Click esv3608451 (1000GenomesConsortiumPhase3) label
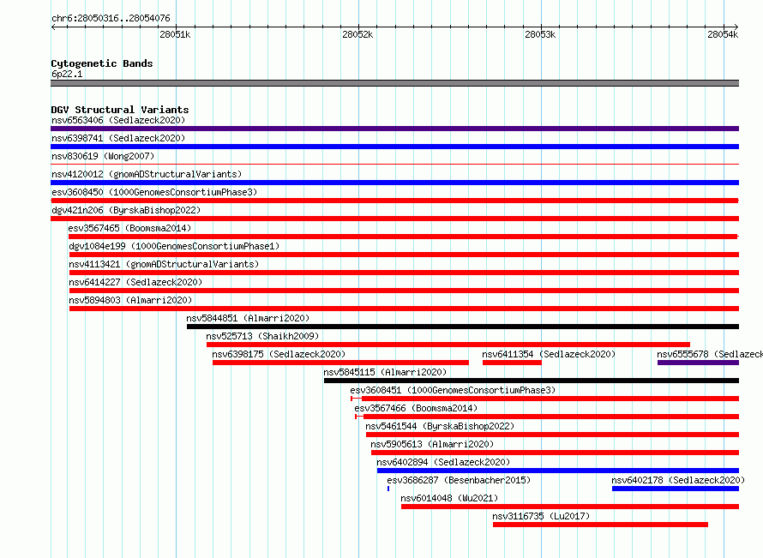 [x=453, y=390]
